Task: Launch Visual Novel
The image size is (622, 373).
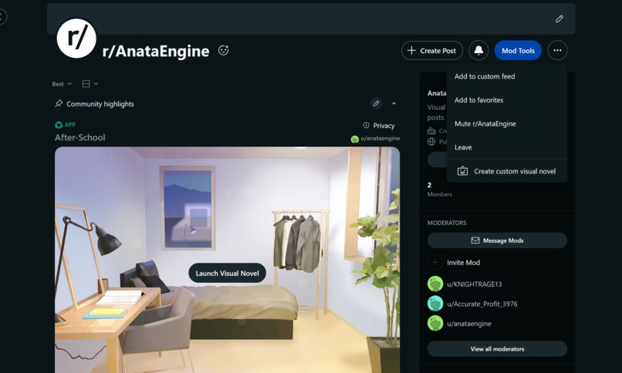Action: coord(228,274)
